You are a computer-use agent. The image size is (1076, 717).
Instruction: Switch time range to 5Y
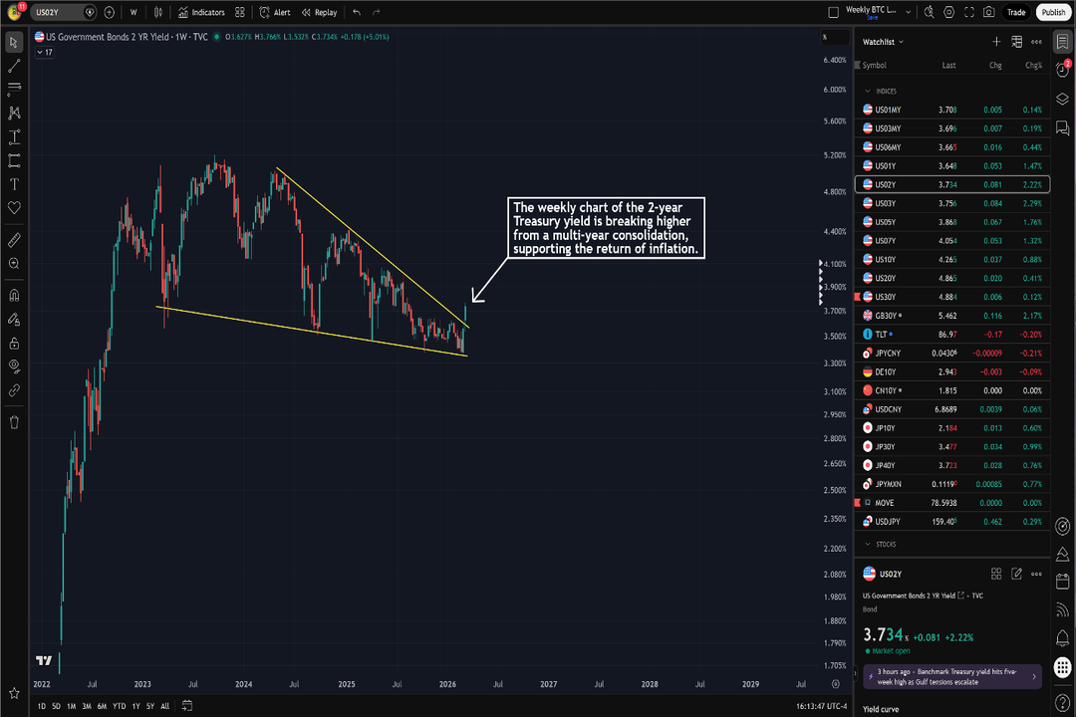point(150,706)
